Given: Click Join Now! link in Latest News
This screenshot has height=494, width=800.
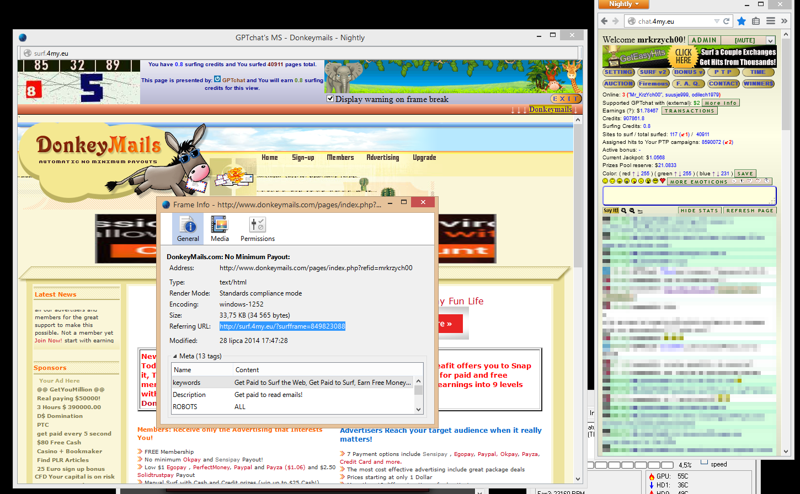Looking at the screenshot, I should click(x=48, y=341).
